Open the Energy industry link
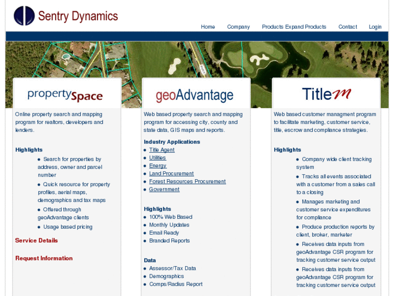Image resolution: width=394 pixels, height=296 pixels. pos(158,166)
